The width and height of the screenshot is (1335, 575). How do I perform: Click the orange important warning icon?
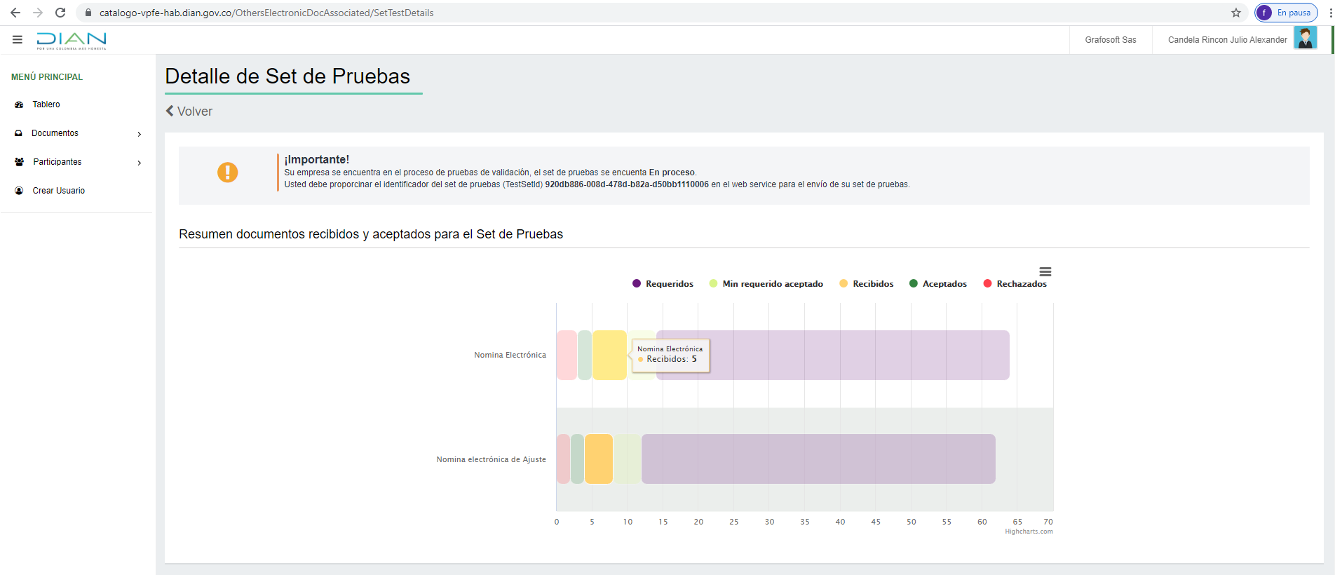point(227,172)
